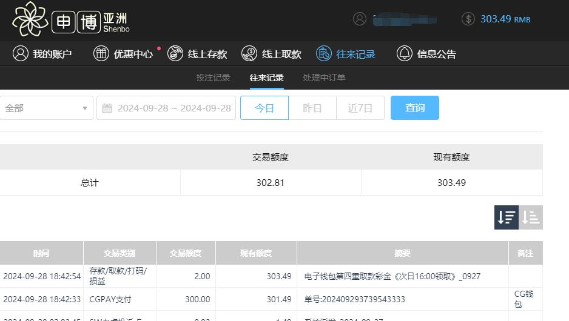Open 信息公告 menu item
Image resolution: width=569 pixels, height=321 pixels.
pyautogui.click(x=437, y=54)
